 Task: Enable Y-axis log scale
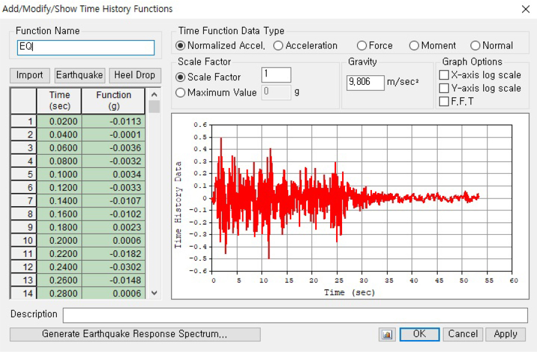[444, 88]
